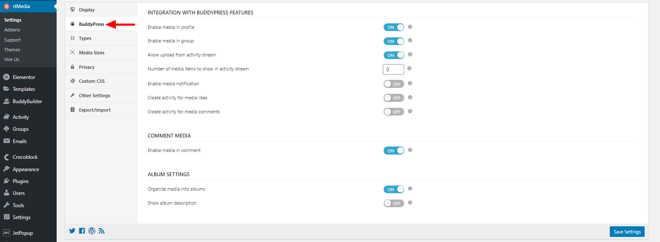Screen dimensions: 660x242
Task: Click info icon beside Enable media in comment
Action: point(410,150)
